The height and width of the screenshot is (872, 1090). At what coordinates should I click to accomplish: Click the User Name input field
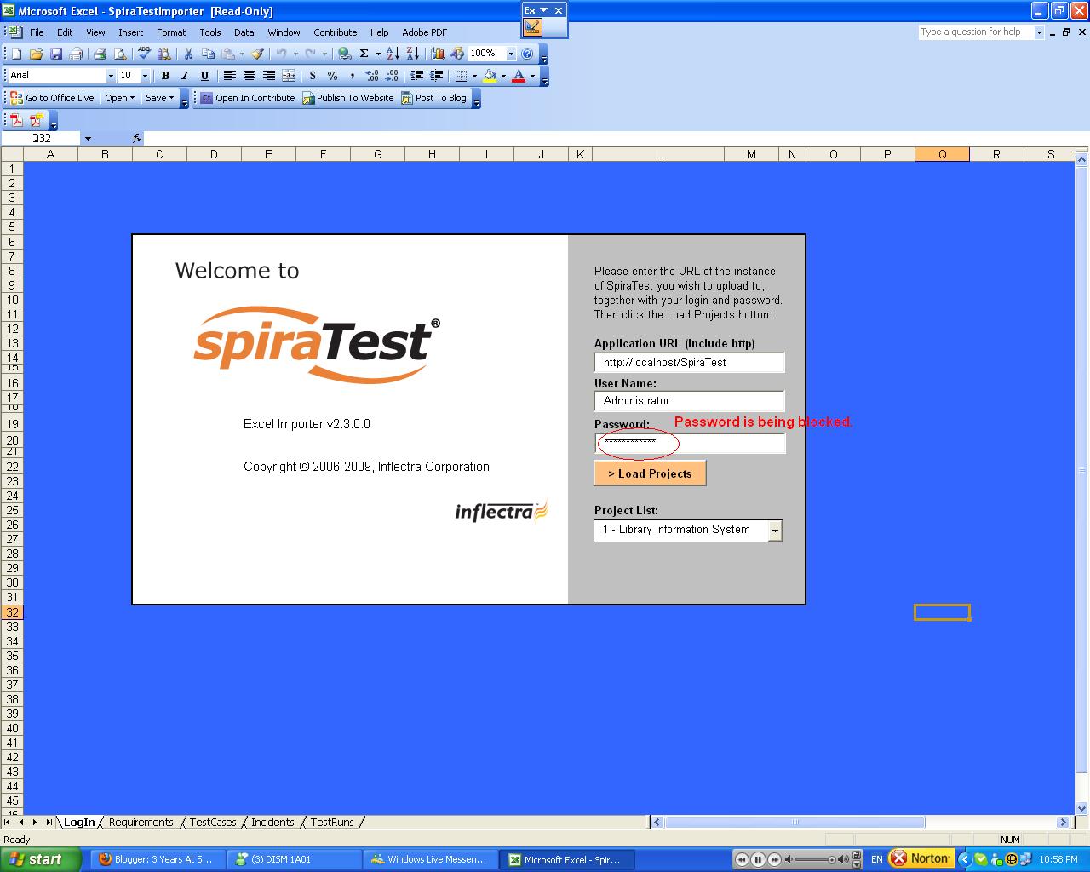[x=690, y=401]
